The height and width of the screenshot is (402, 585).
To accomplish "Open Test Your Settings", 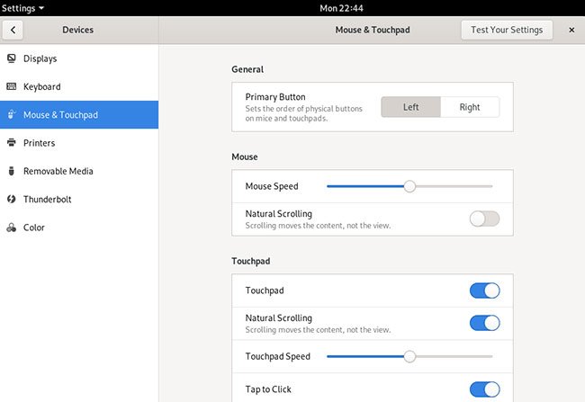I will (507, 30).
